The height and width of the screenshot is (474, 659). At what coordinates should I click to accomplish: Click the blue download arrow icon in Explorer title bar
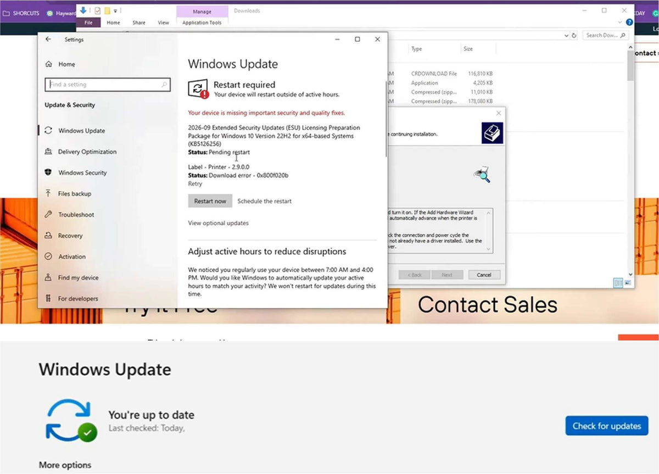83,10
